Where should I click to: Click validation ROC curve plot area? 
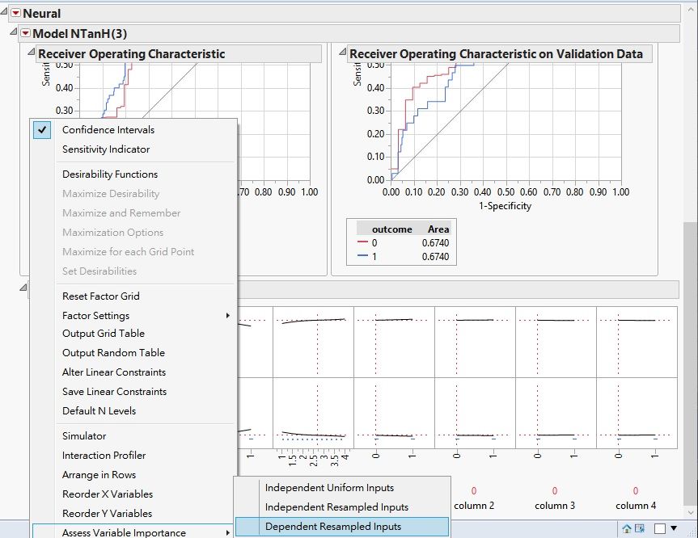[x=506, y=121]
